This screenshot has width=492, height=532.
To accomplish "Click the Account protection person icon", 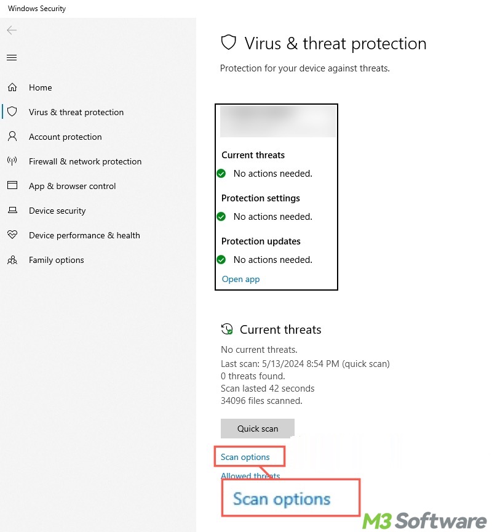I will pyautogui.click(x=12, y=137).
